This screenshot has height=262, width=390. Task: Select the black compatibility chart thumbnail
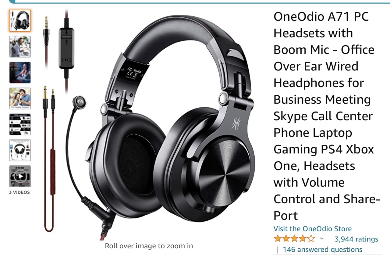(x=20, y=124)
